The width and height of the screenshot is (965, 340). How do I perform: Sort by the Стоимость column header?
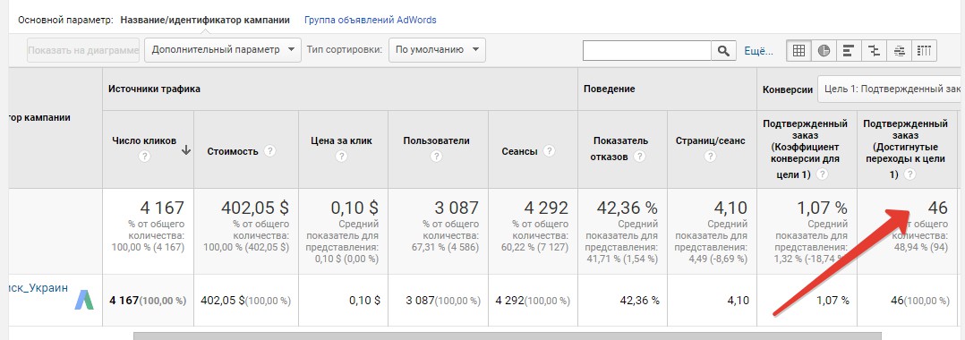coord(233,151)
